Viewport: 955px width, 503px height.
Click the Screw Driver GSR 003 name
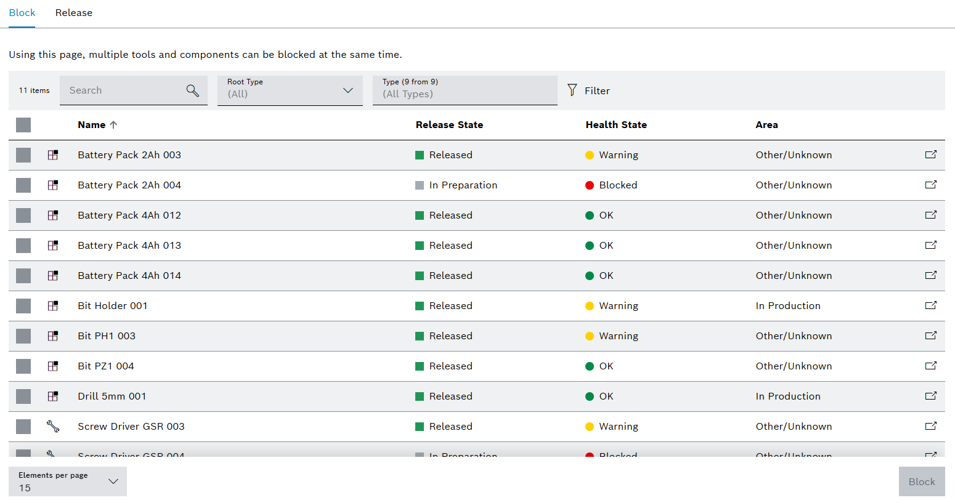pos(131,426)
